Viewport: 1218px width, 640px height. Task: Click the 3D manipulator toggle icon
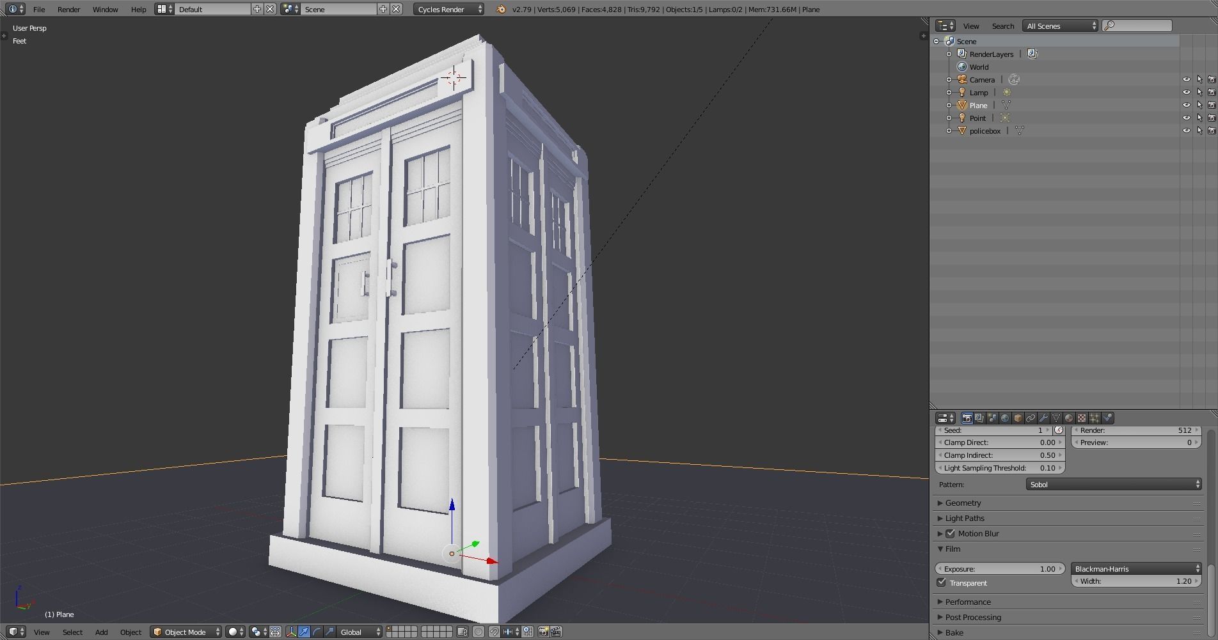click(292, 632)
